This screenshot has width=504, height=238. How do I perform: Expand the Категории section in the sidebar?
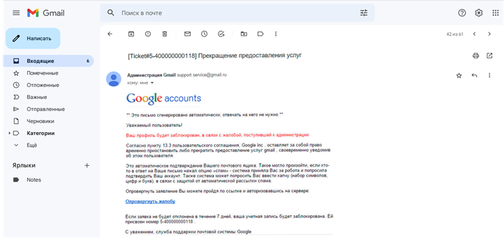tap(10, 133)
